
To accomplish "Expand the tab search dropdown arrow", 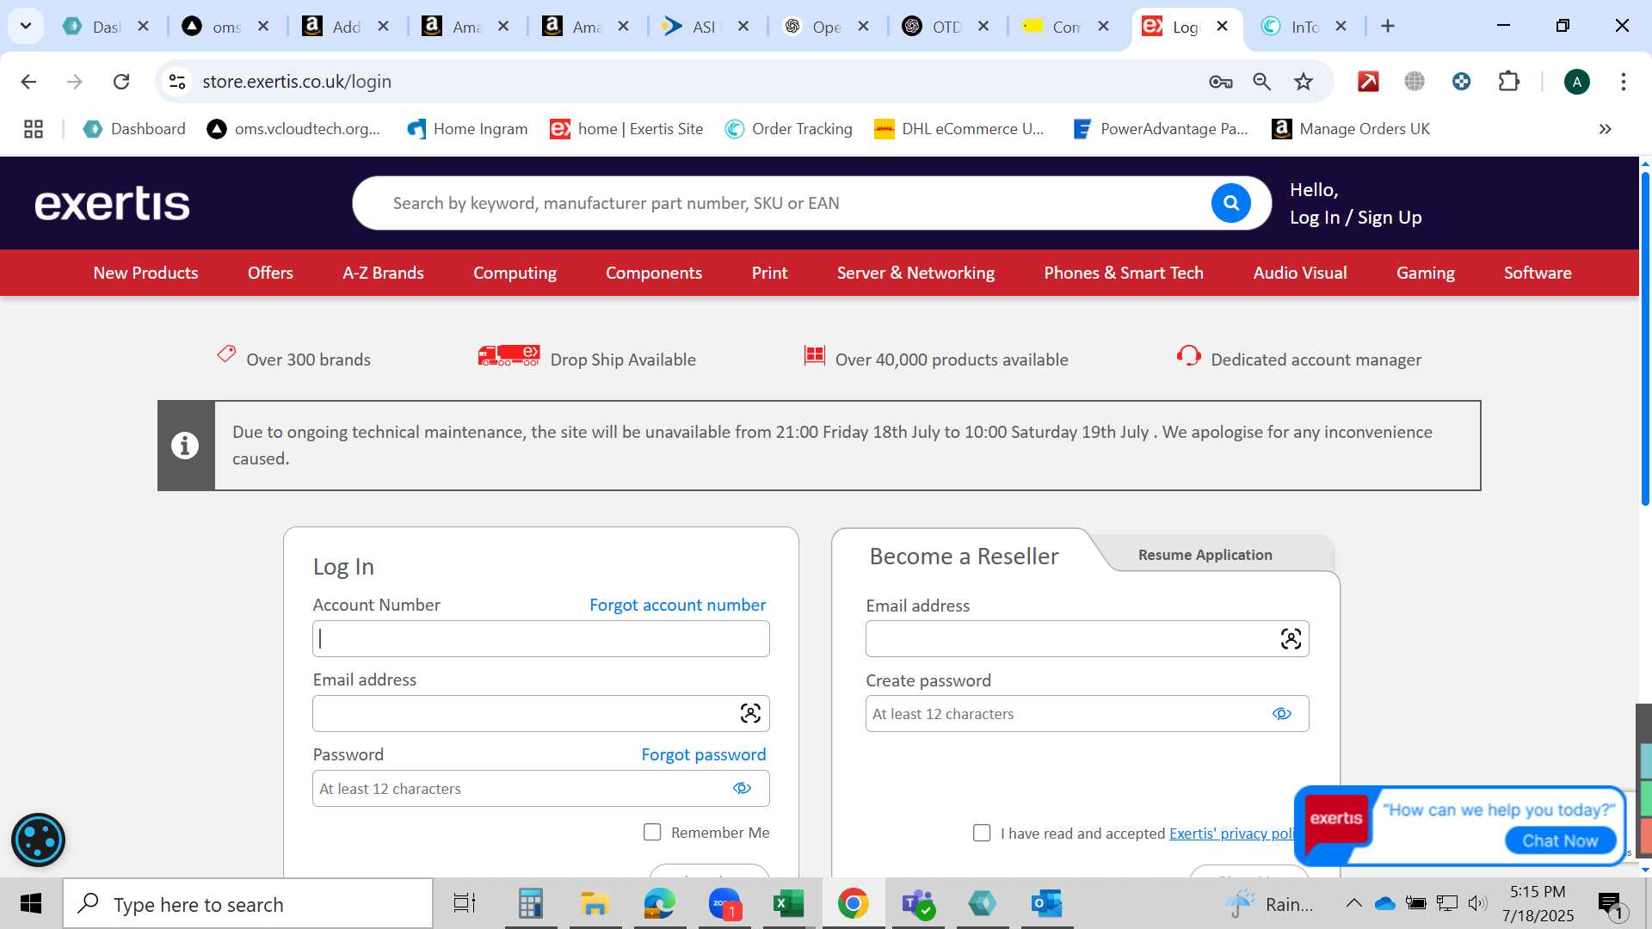I will click(x=26, y=26).
